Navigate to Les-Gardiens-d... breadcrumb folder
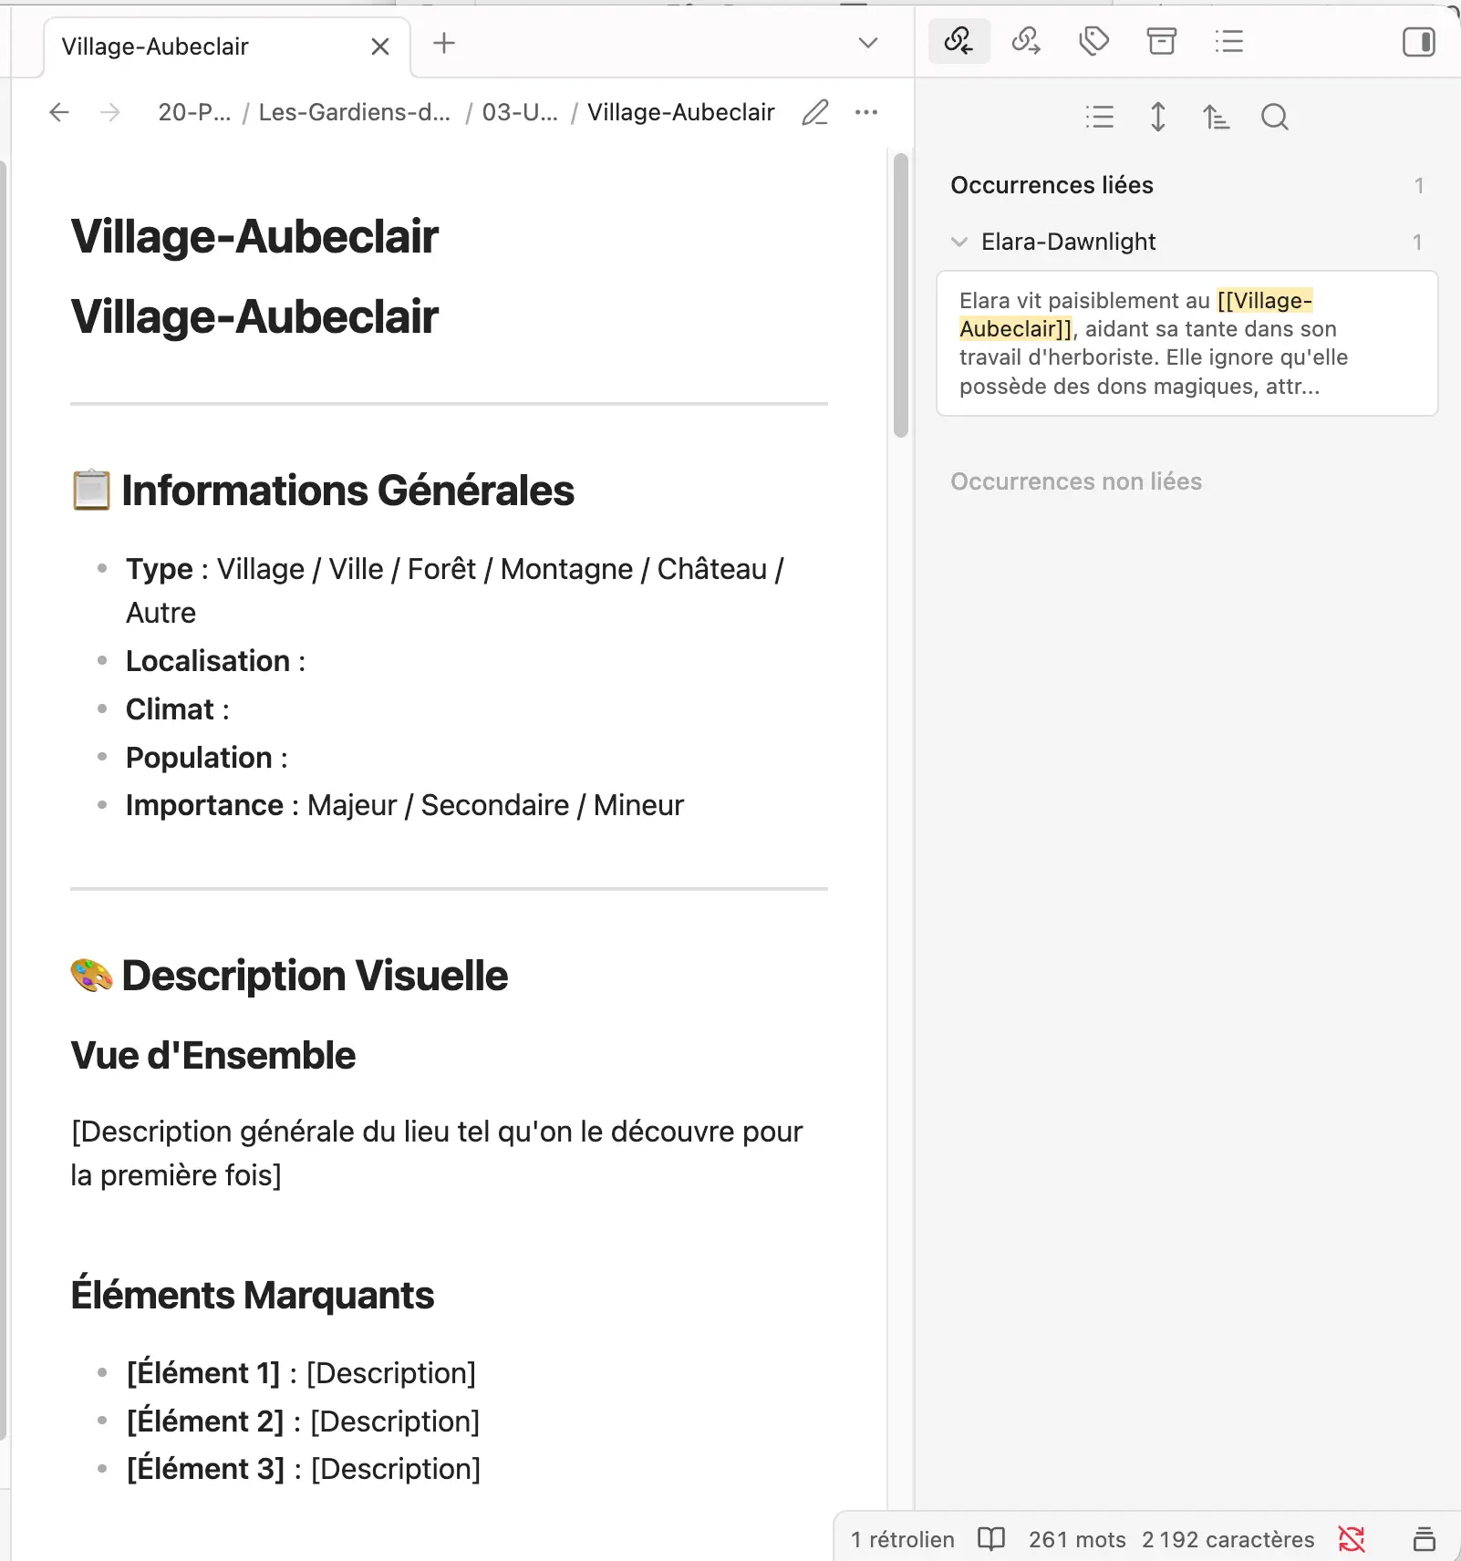The width and height of the screenshot is (1461, 1561). 354,112
